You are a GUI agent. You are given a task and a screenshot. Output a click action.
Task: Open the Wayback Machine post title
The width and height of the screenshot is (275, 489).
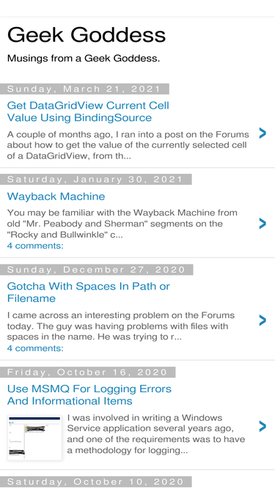point(56,196)
